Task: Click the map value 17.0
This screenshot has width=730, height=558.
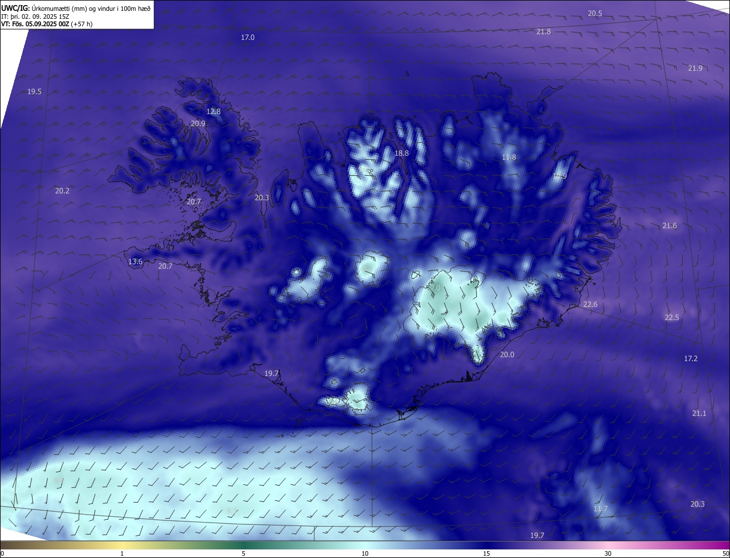Action: 248,37
